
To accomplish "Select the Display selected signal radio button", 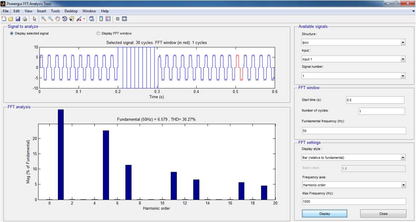I will pos(11,34).
